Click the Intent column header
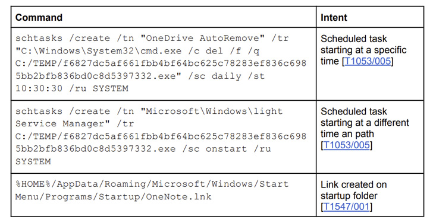 pos(334,17)
